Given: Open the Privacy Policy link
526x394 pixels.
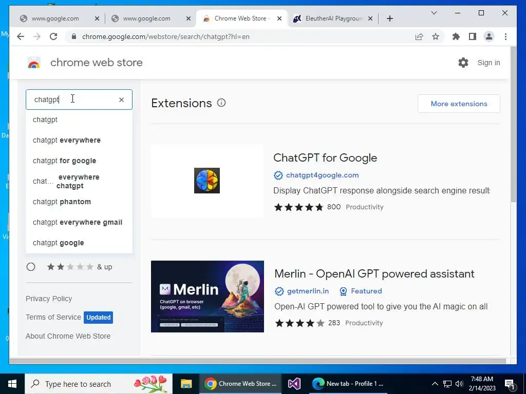Looking at the screenshot, I should click(49, 299).
